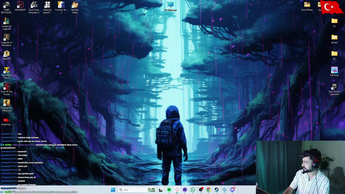Click chat message 'sıkıntı yok'
345x194 pixels.
[x=23, y=166]
